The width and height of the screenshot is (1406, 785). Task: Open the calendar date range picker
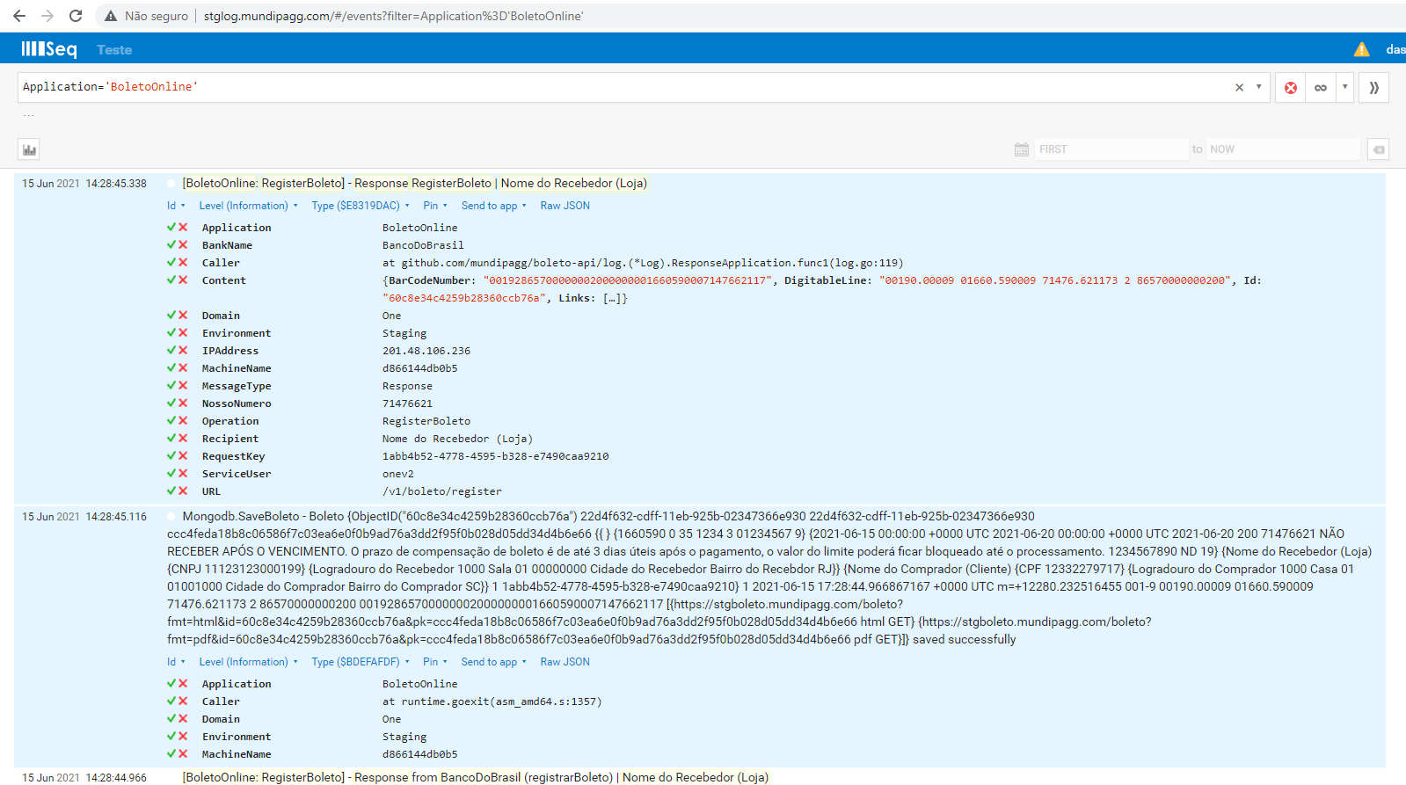[1021, 149]
